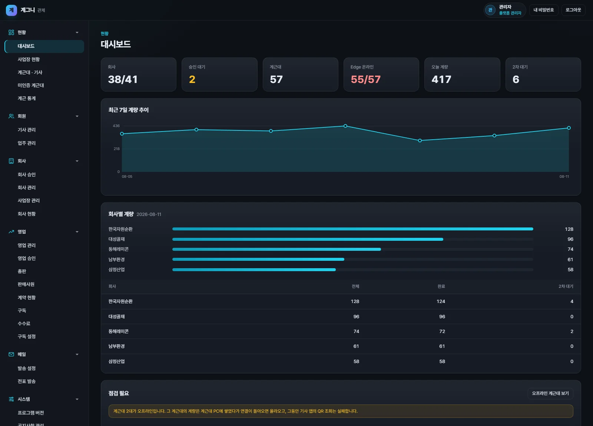Screen dimensions: 593x426
Task: Click the Edge 온라인 stat card
Action: click(381, 74)
